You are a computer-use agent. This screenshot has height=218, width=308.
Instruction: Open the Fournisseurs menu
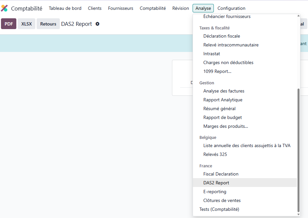121,8
